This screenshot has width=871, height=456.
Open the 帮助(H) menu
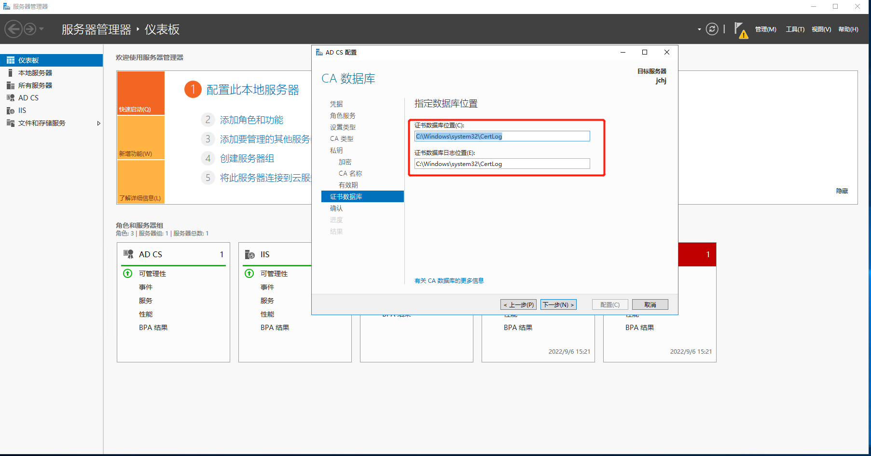pyautogui.click(x=848, y=29)
